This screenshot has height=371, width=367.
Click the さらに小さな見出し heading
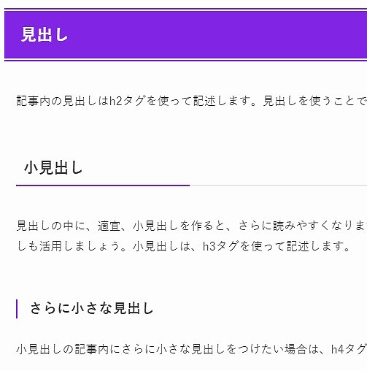coord(92,308)
